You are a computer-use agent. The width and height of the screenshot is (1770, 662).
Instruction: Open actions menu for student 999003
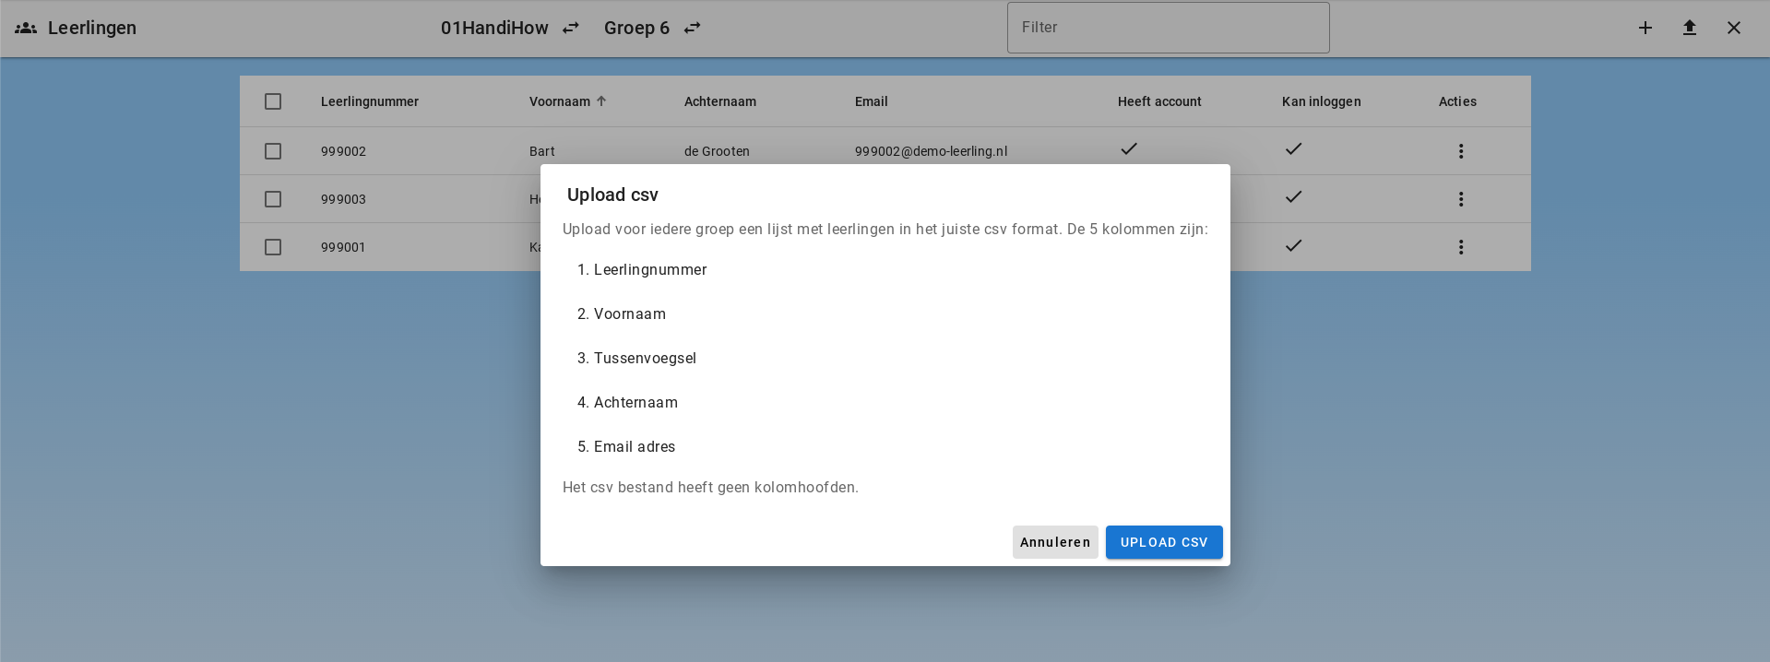point(1461,199)
